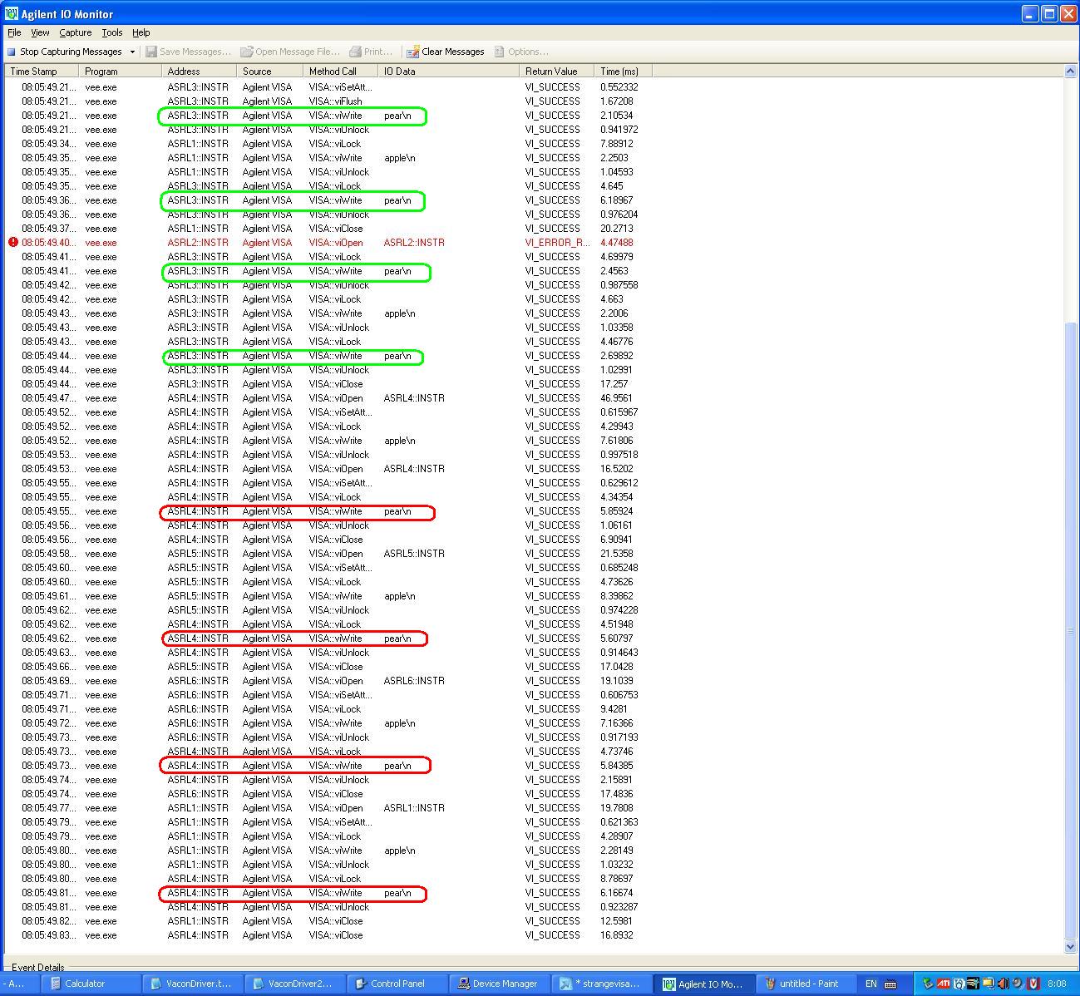The image size is (1080, 996).
Task: Click the Print toolbar icon
Action: 356,52
